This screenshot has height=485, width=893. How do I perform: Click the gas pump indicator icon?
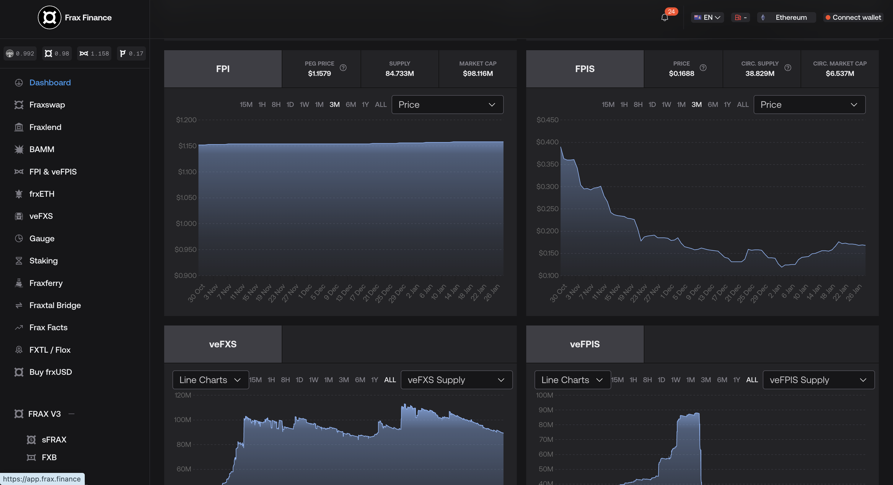(x=738, y=17)
